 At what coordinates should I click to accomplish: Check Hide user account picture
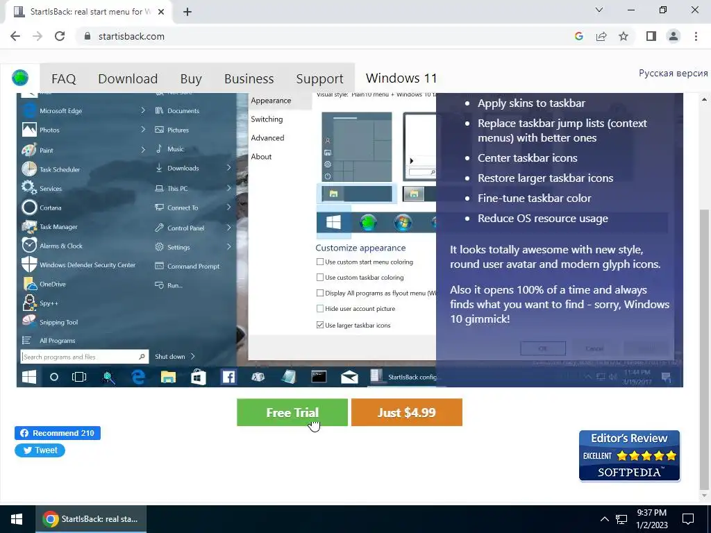(x=320, y=308)
